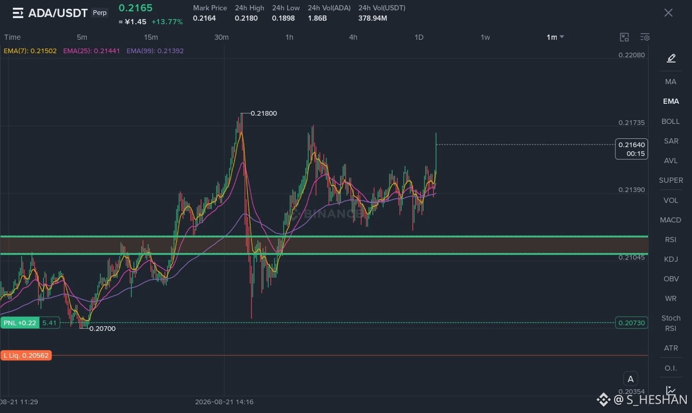Click the Mark Price value 0.2164
The image size is (692, 413).
[x=205, y=19]
